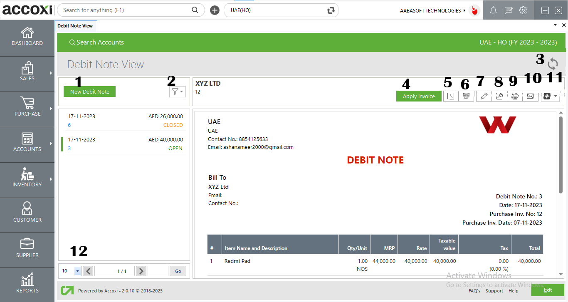Click the chat messages icon in top bar
Image resolution: width=568 pixels, height=302 pixels.
508,10
